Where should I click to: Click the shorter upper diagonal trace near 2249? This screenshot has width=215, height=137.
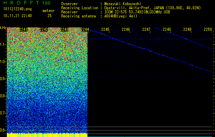(183, 38)
